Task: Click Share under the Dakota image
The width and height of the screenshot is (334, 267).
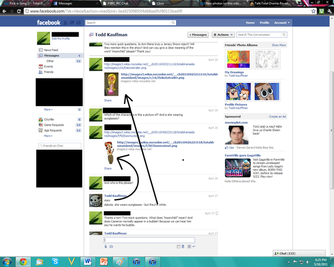Action: (108, 101)
